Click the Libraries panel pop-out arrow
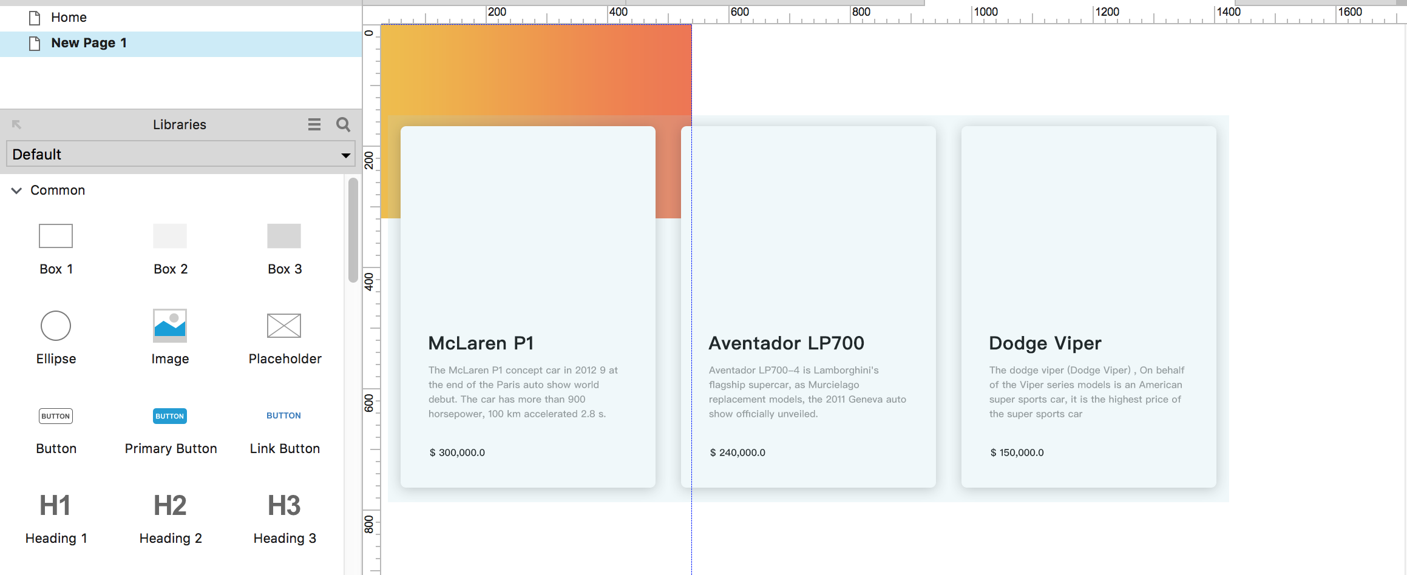 [x=16, y=124]
